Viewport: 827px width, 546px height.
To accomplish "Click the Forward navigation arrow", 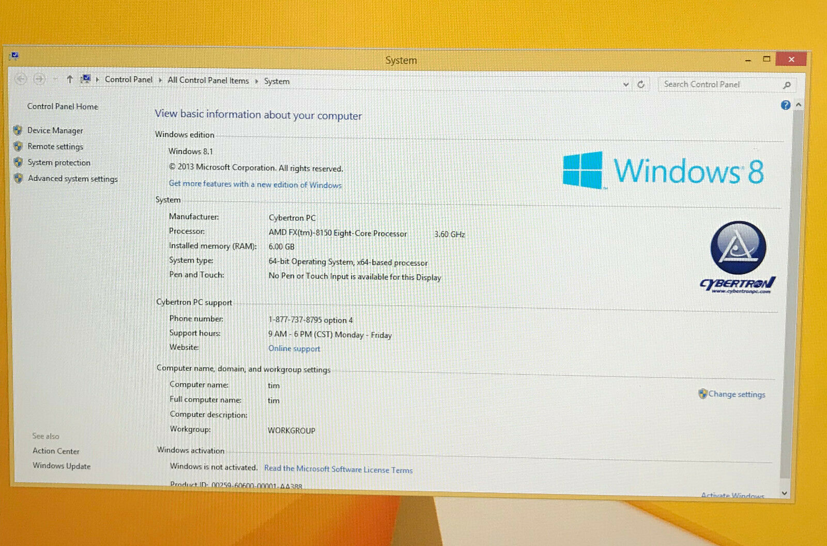I will [x=39, y=79].
